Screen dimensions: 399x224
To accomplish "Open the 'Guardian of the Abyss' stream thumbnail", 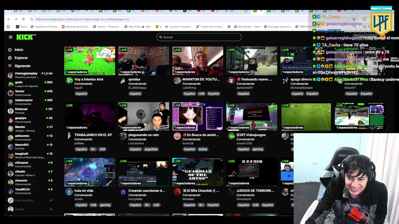I will coord(198,172).
